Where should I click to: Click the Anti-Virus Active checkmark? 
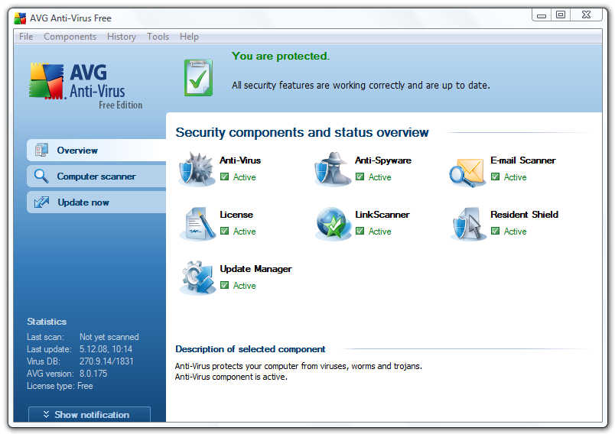pos(224,177)
